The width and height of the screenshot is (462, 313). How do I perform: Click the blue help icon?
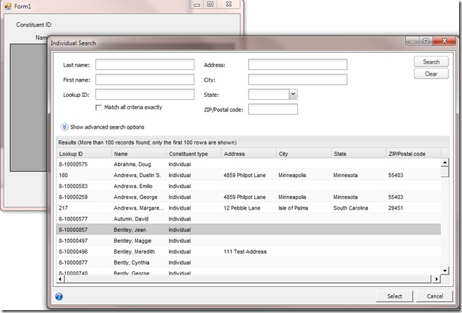(x=59, y=296)
